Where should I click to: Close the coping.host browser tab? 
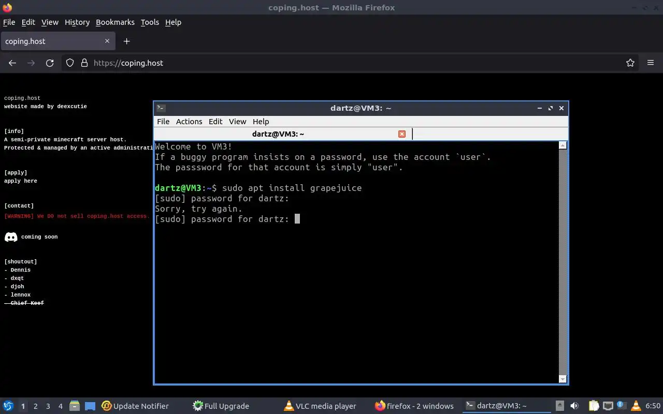click(x=107, y=41)
